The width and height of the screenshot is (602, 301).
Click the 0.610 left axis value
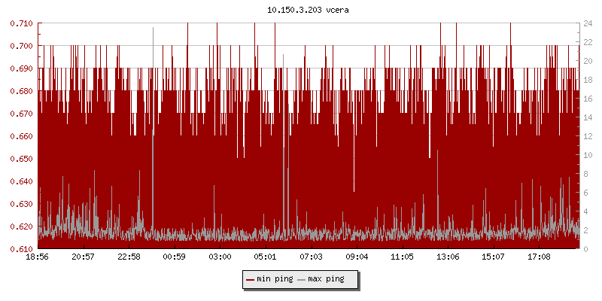tap(21, 249)
